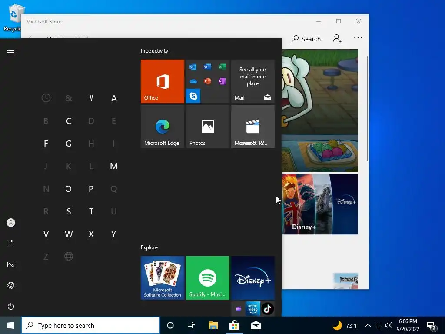Open Pictures from Start sidebar

click(11, 264)
